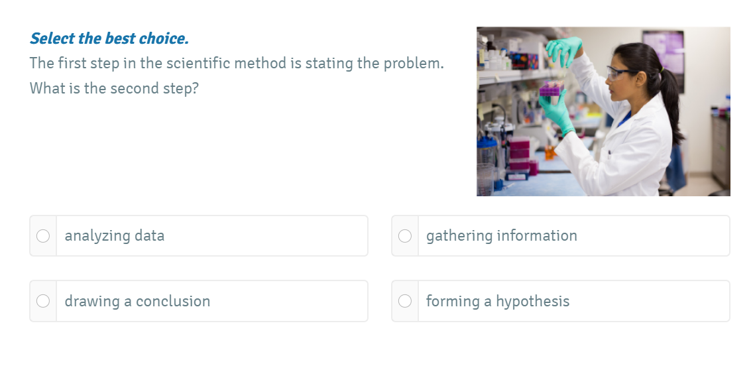Click the 'forming a hypothesis' answer text

pyautogui.click(x=497, y=301)
